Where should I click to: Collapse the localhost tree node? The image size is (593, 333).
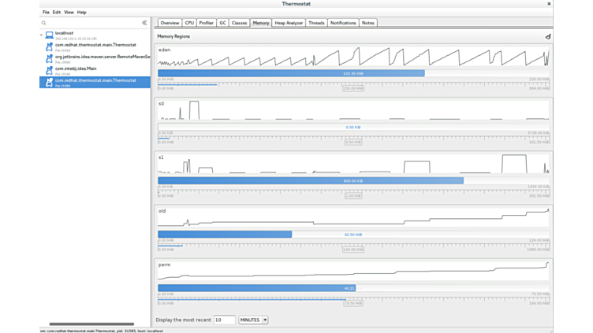point(43,35)
